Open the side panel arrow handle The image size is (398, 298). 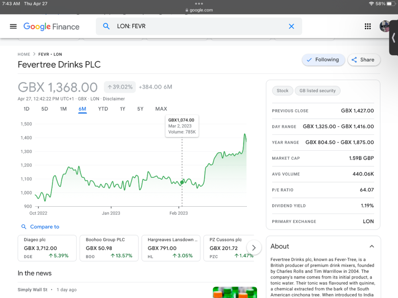(394, 38)
